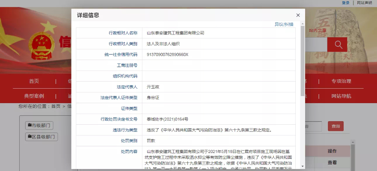Select penalty category value 罚款
377x171 pixels.
151,141
